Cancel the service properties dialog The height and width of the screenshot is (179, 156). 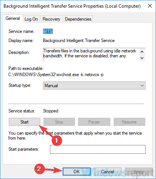pos(108,172)
